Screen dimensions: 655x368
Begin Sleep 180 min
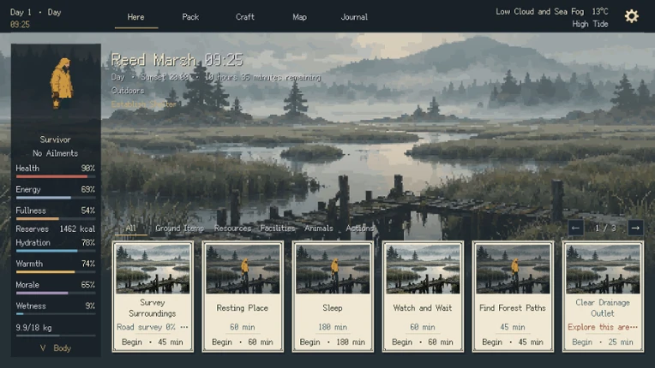click(x=333, y=342)
